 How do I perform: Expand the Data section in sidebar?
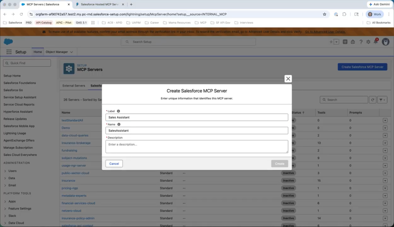[5, 178]
